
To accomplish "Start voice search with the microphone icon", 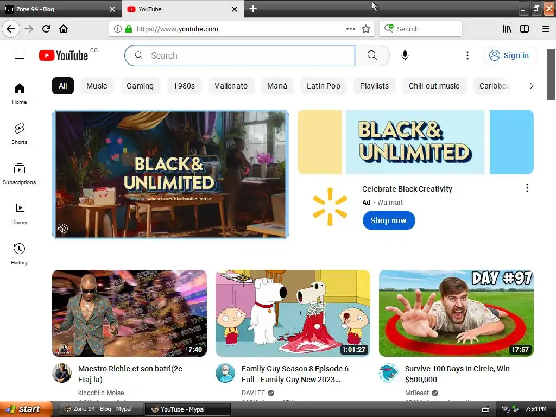I will (x=405, y=55).
